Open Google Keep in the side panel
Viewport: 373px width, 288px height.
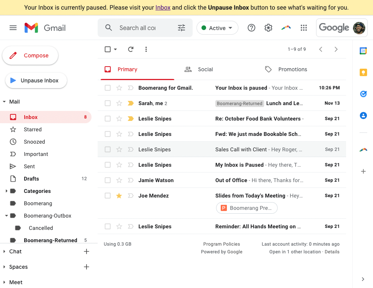point(363,72)
